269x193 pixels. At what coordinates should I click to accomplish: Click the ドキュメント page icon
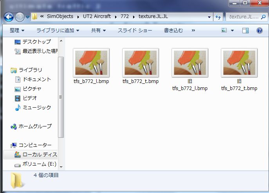tap(18, 79)
